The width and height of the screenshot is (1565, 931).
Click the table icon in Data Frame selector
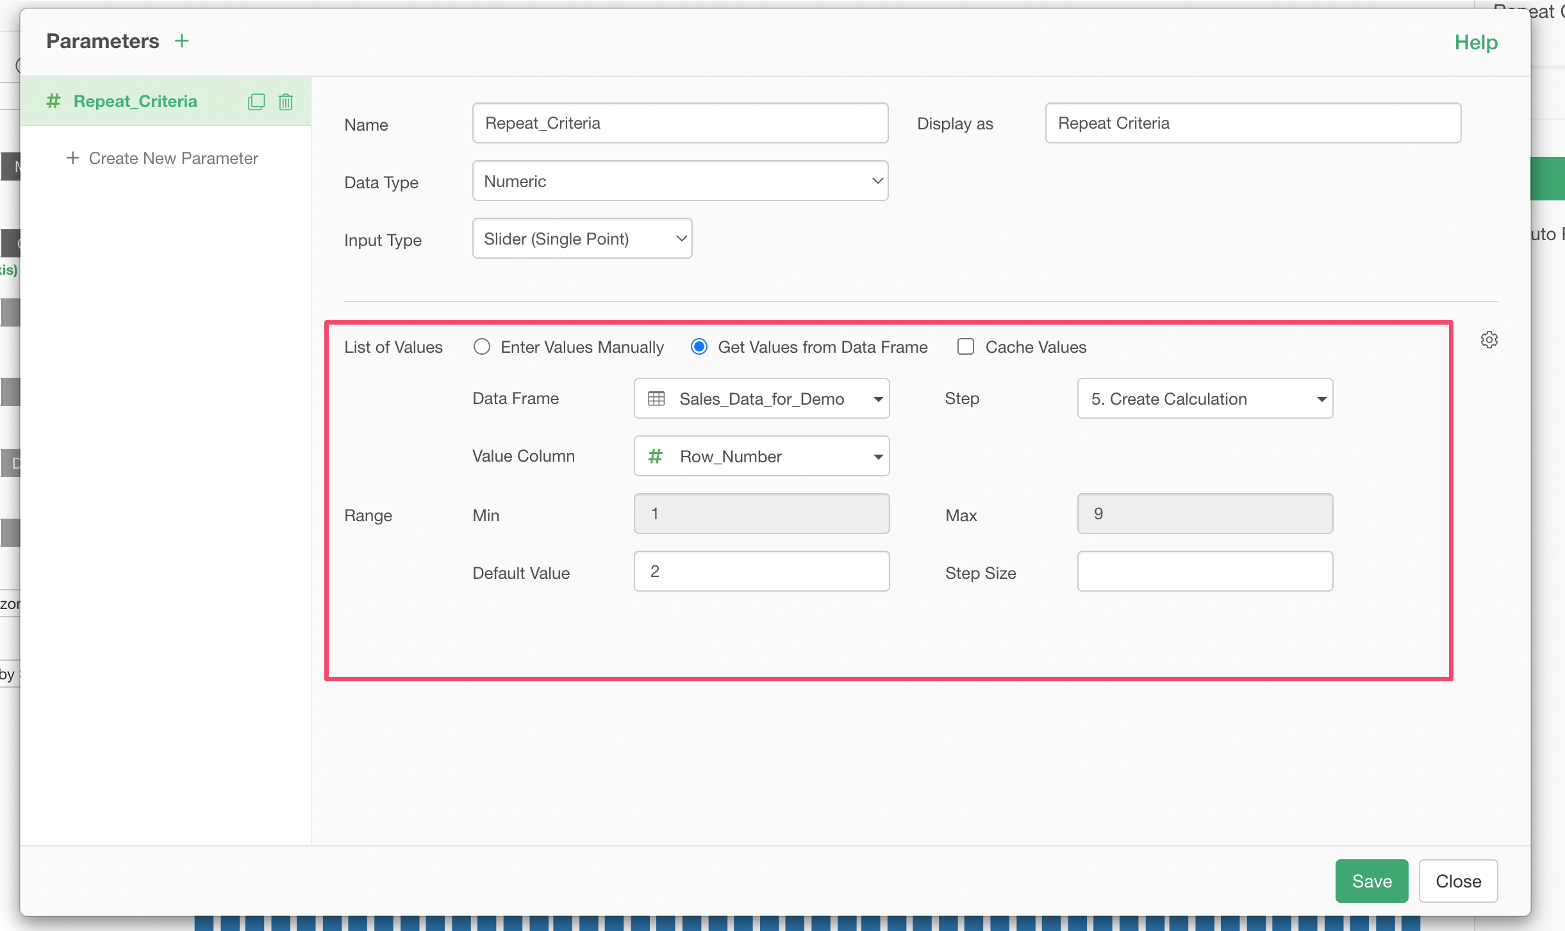[x=656, y=399]
